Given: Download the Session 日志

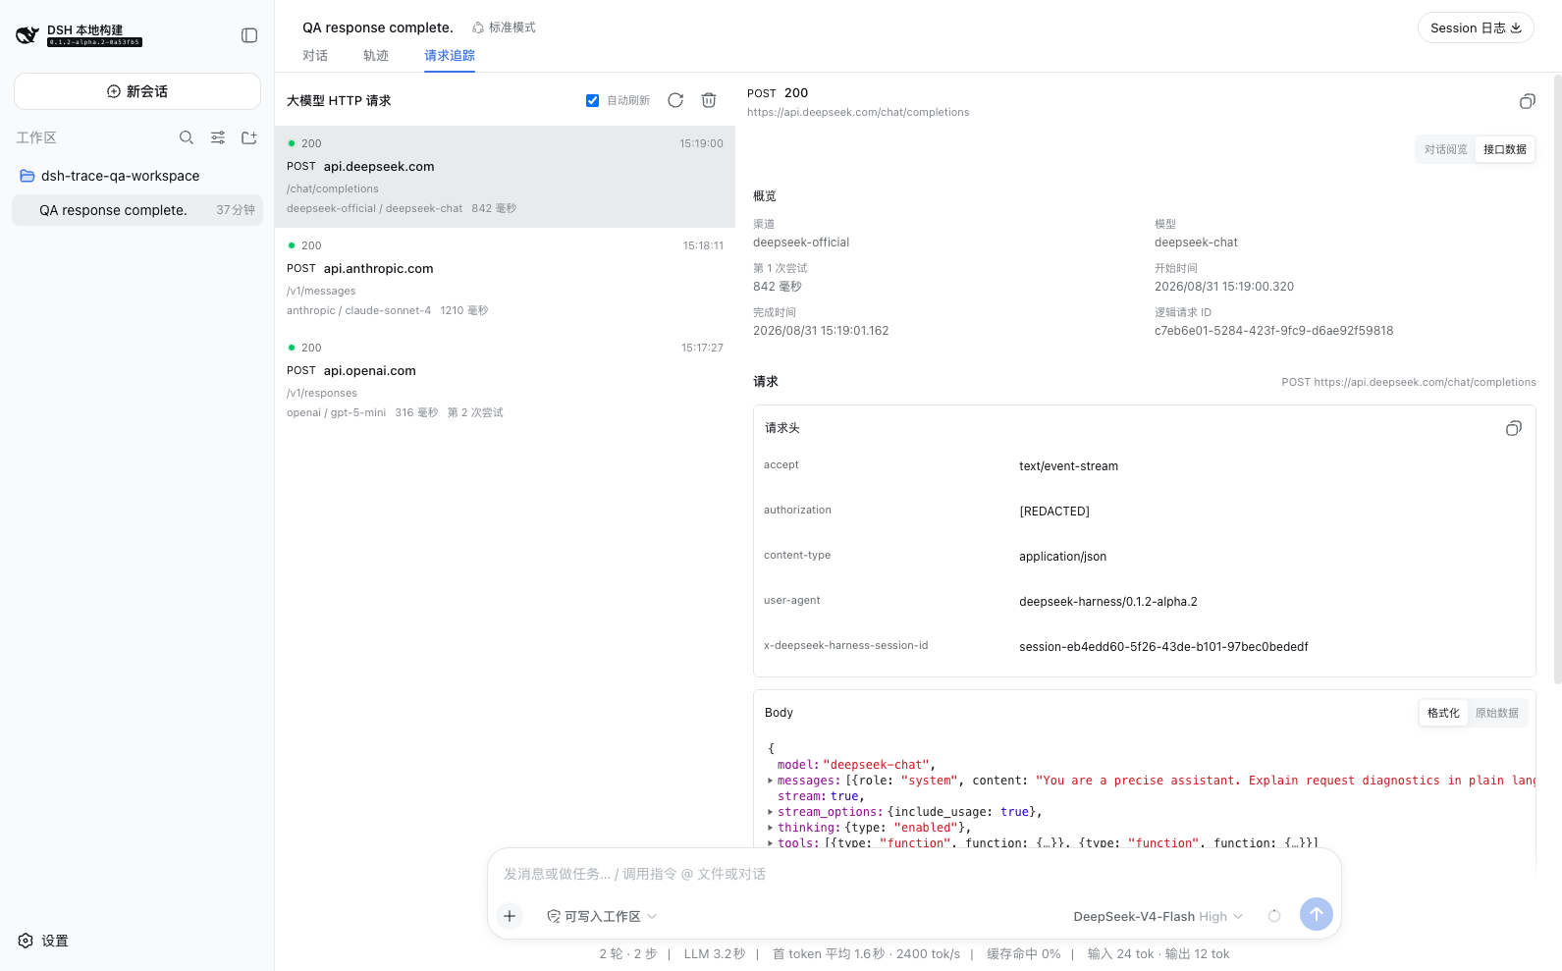Looking at the screenshot, I should point(1476,27).
